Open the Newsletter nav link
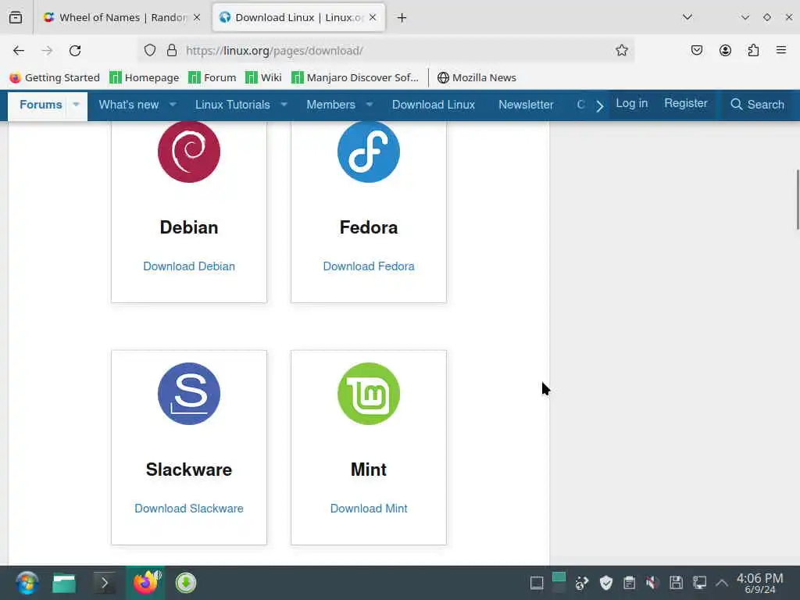Viewport: 800px width, 600px height. [526, 105]
